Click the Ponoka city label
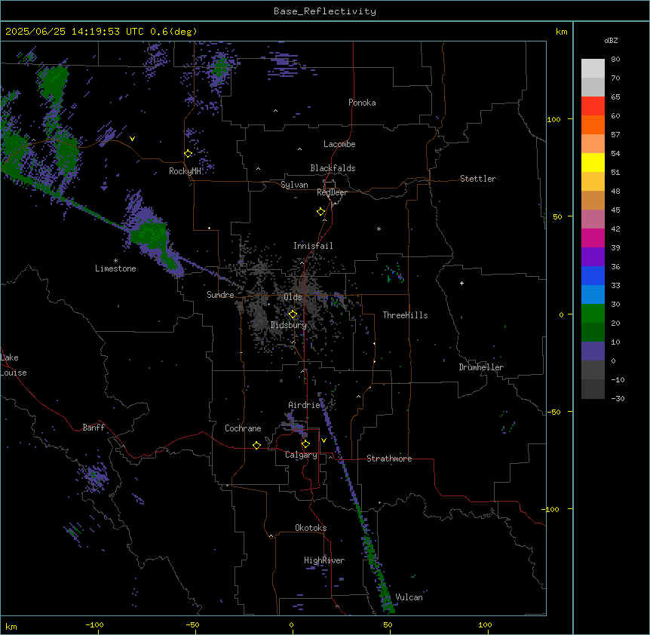This screenshot has height=635, width=650. (x=362, y=103)
